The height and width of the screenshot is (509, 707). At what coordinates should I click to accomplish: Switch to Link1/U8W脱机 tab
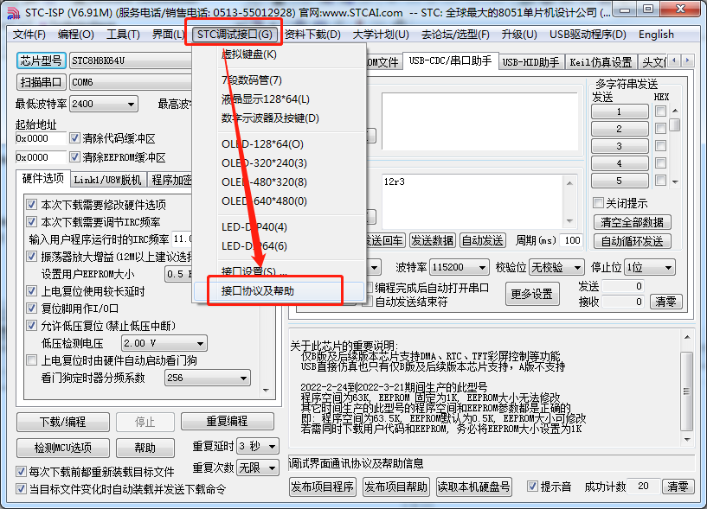coord(108,180)
